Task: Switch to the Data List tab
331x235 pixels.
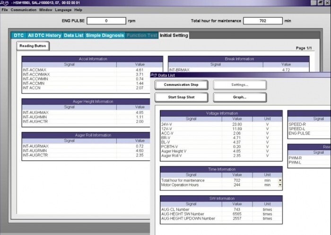Action: [73, 35]
